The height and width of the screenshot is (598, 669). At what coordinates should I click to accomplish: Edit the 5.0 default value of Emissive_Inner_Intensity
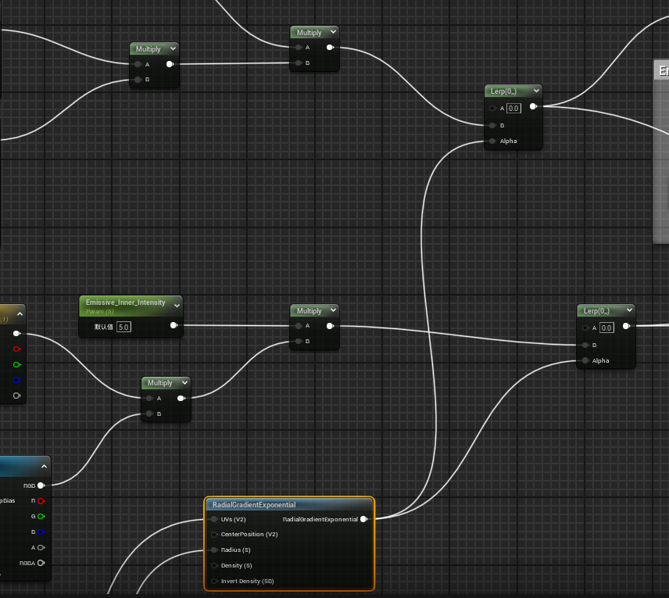[x=123, y=327]
